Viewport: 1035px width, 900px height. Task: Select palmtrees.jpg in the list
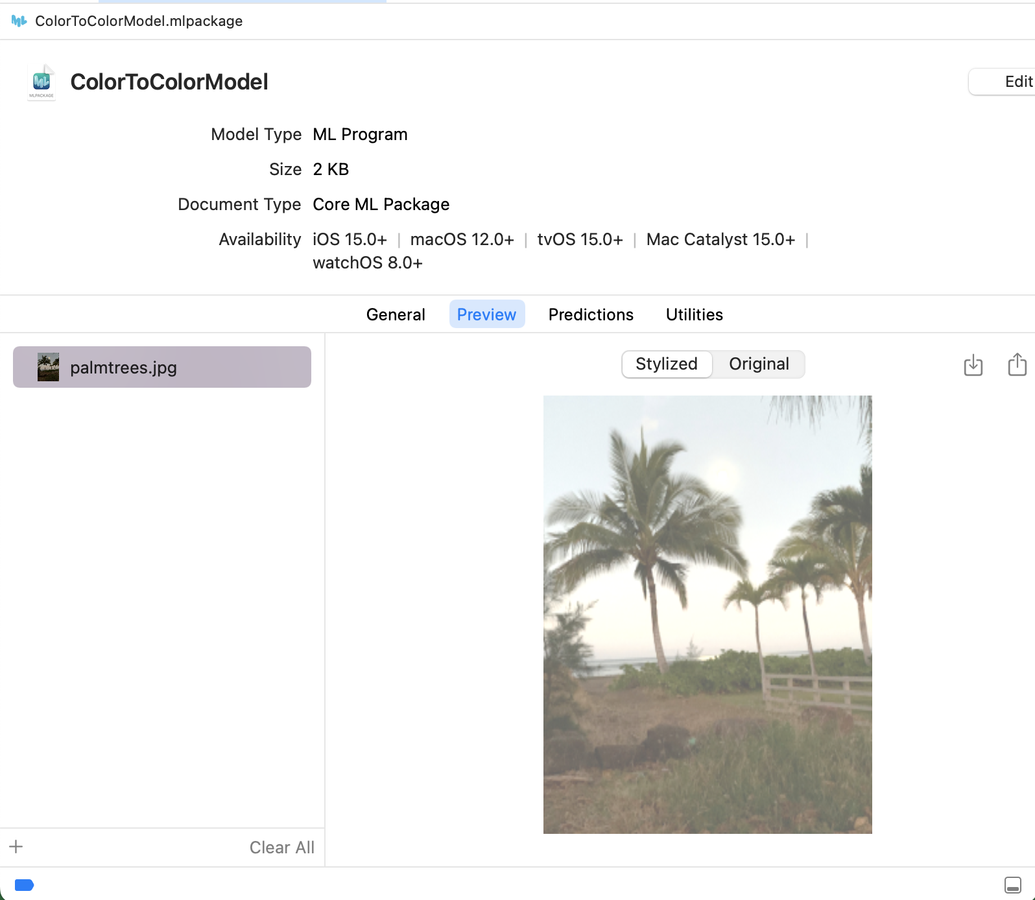tap(162, 367)
